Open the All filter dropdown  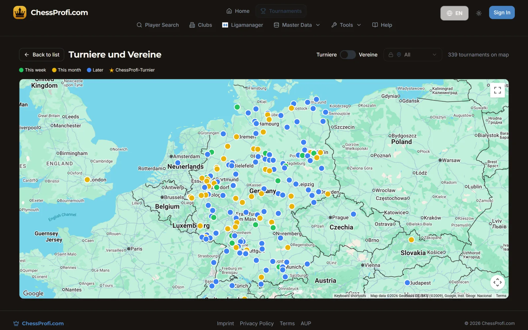pyautogui.click(x=412, y=55)
